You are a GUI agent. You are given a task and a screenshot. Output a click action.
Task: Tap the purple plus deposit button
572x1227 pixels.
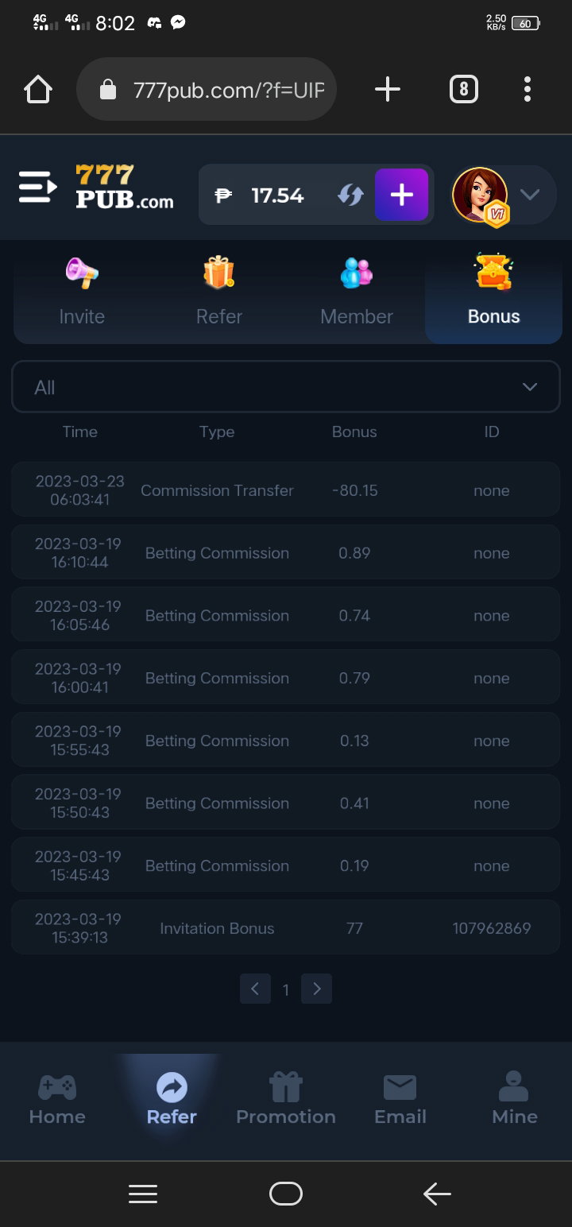tap(402, 194)
